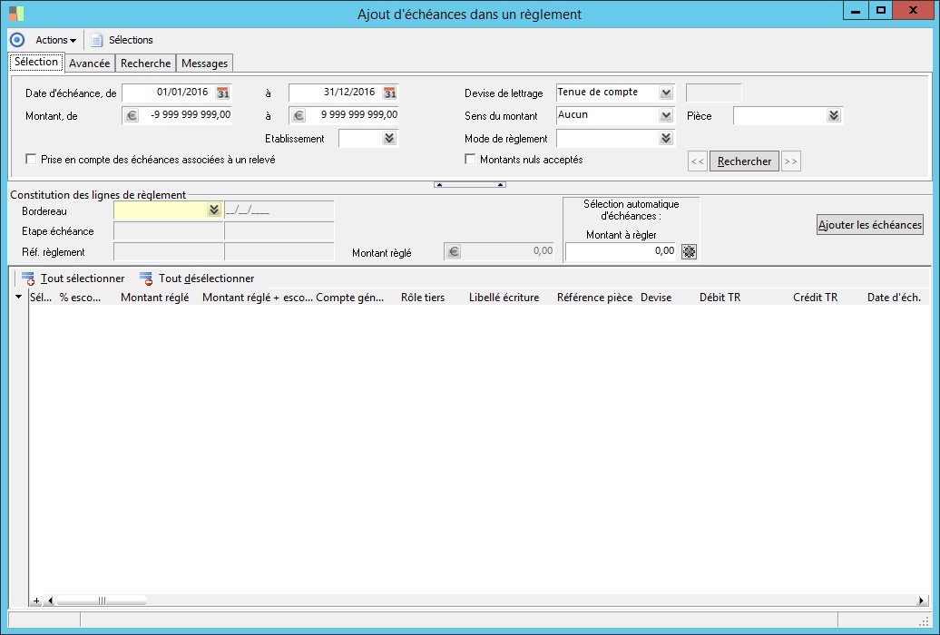The height and width of the screenshot is (635, 940).
Task: Click calculator icon next to Montant à régler
Action: coord(689,251)
